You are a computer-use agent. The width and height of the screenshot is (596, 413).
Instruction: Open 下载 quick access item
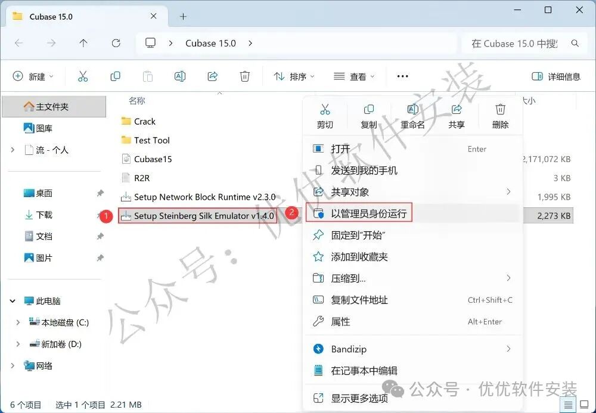coord(38,215)
